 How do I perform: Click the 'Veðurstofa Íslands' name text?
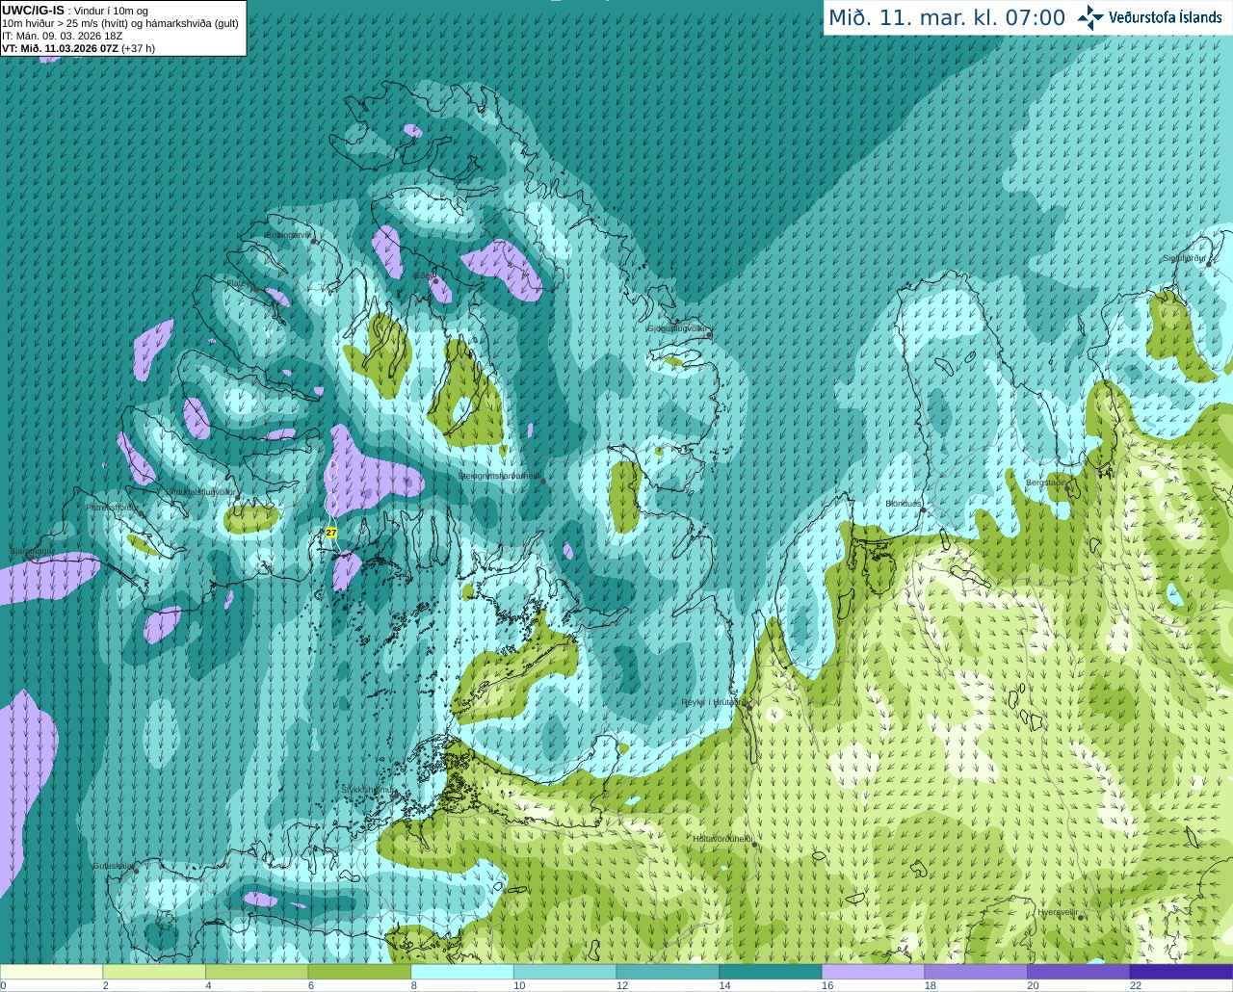[x=1165, y=17]
